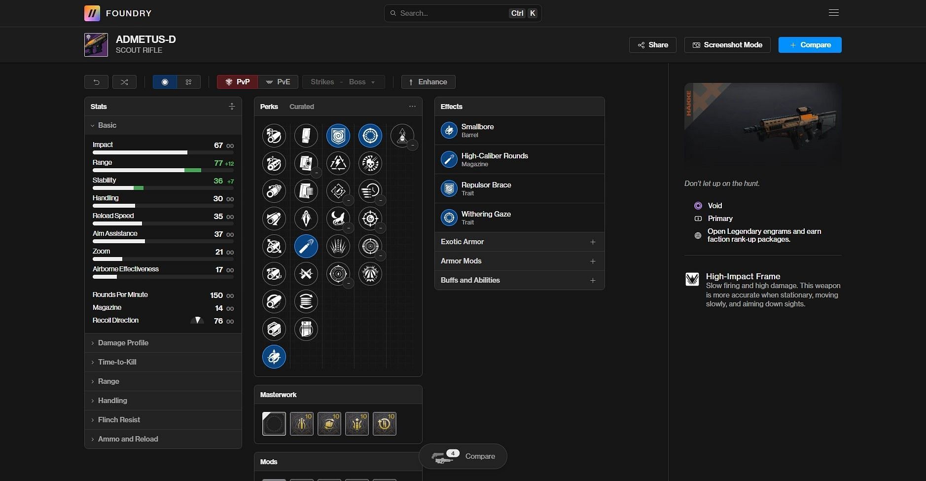Click the Stats header expand arrows icon
Viewport: 926px width, 481px height.
coord(232,107)
